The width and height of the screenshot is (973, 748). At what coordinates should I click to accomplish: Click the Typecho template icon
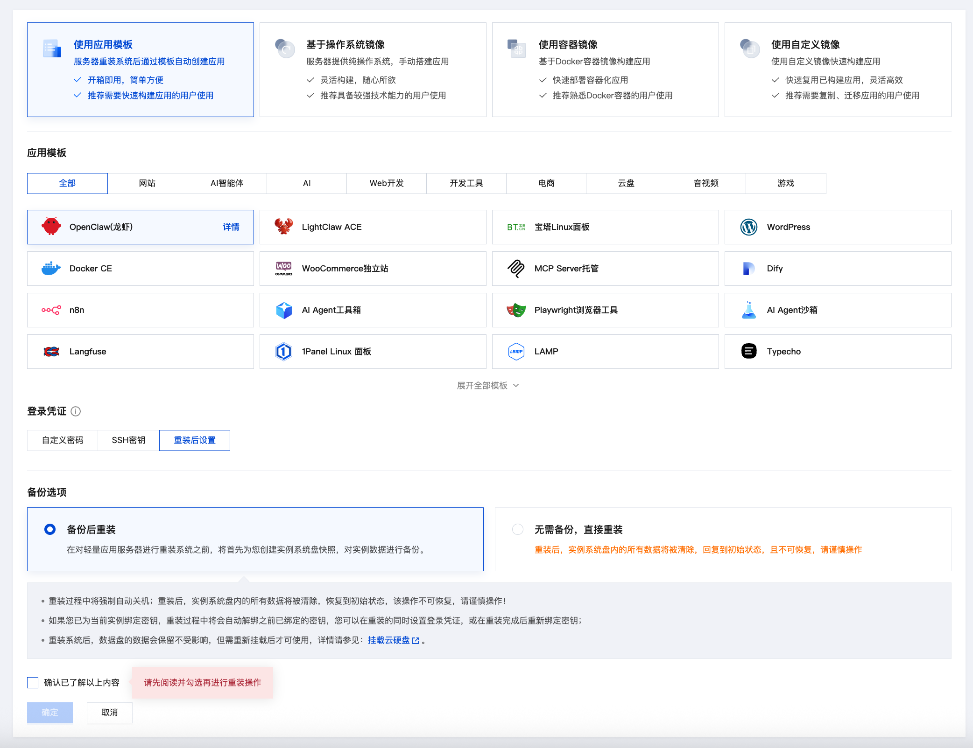(749, 351)
